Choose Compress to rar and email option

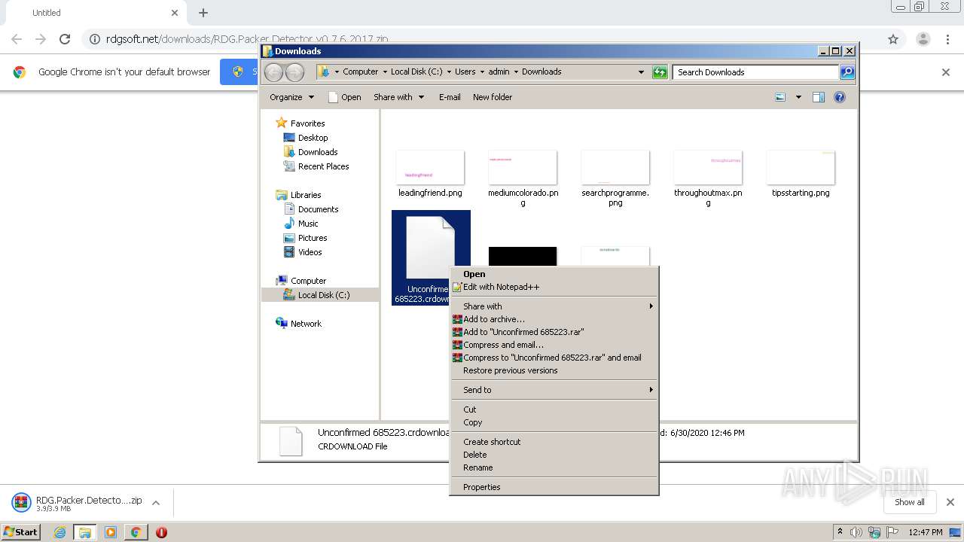coord(554,358)
